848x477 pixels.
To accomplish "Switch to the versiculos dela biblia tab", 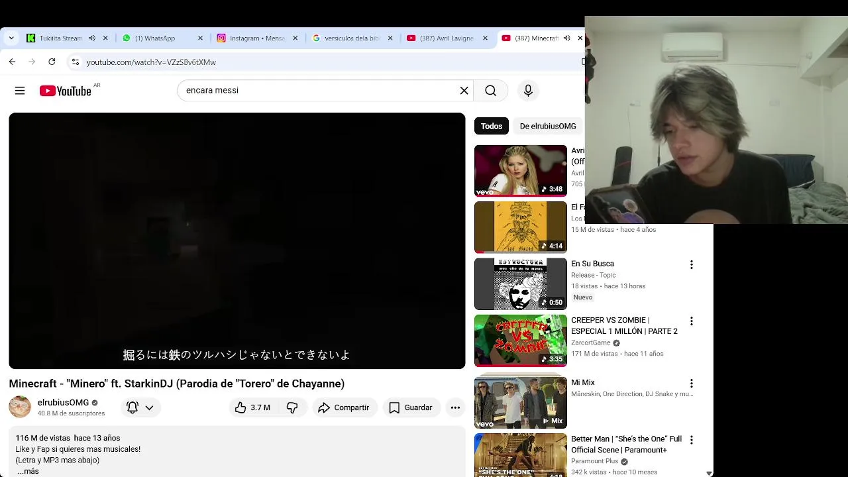I will click(x=352, y=38).
